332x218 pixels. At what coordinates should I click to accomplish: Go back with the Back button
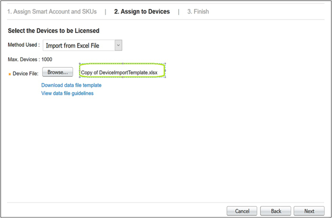(275, 211)
